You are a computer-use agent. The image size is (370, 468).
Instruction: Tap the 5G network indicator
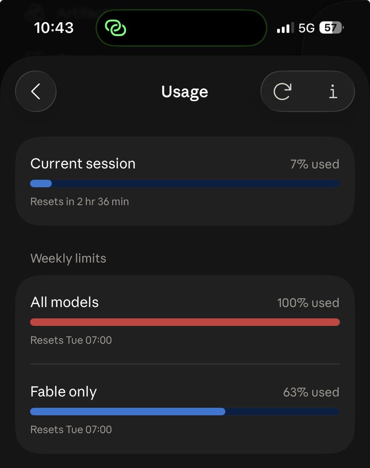click(x=306, y=28)
